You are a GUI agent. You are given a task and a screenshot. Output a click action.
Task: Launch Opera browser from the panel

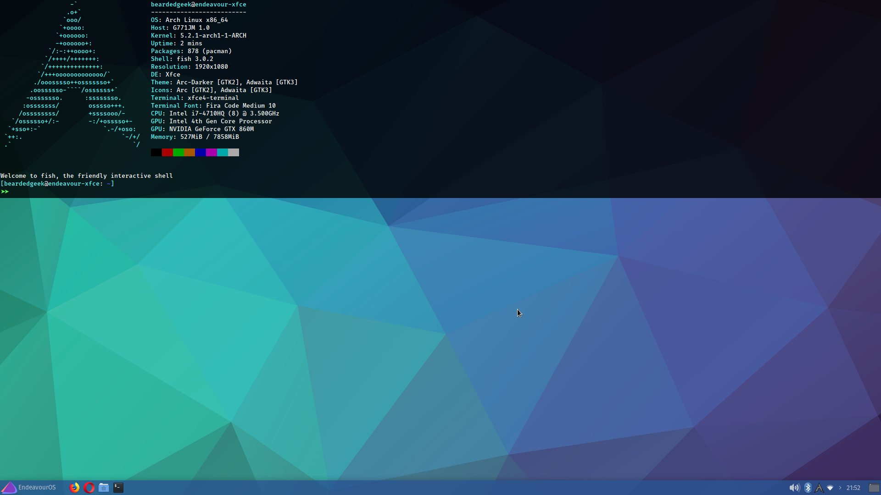click(89, 488)
